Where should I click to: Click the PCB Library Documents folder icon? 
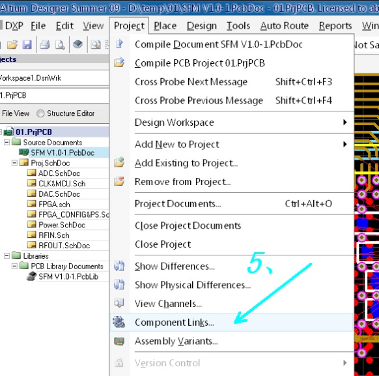click(24, 265)
